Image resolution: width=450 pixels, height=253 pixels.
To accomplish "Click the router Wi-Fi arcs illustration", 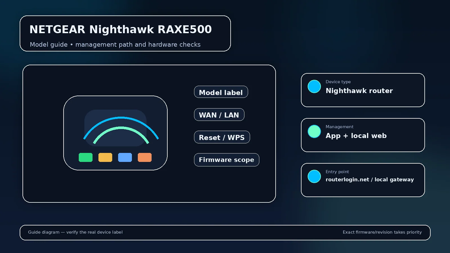I will click(x=121, y=130).
